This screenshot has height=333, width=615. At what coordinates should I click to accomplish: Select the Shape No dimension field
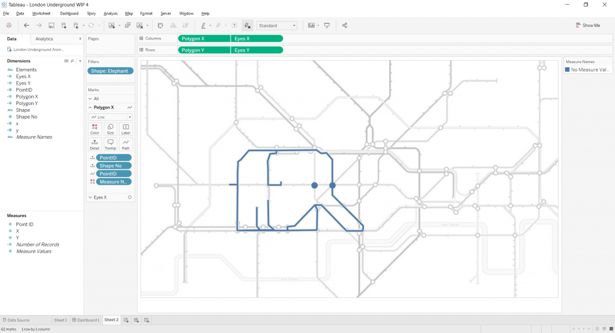tap(26, 117)
